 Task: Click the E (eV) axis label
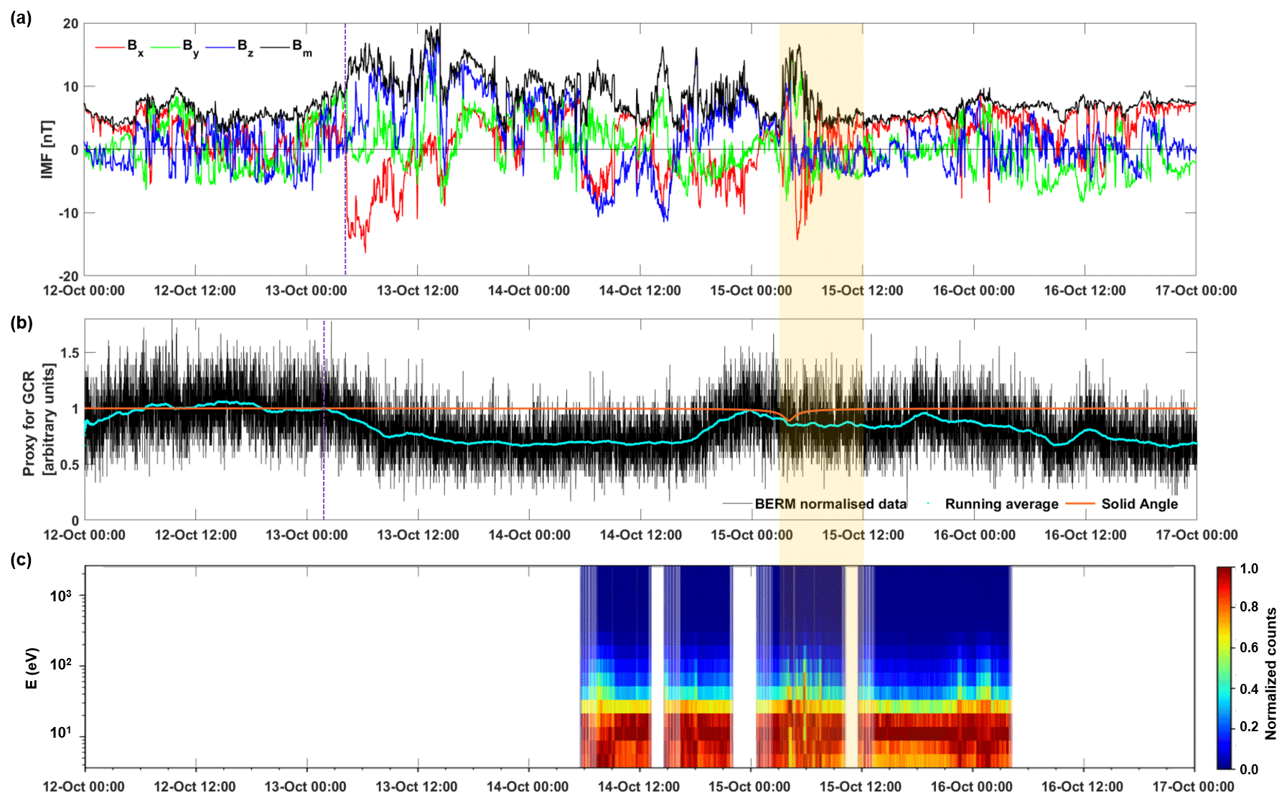[x=31, y=668]
